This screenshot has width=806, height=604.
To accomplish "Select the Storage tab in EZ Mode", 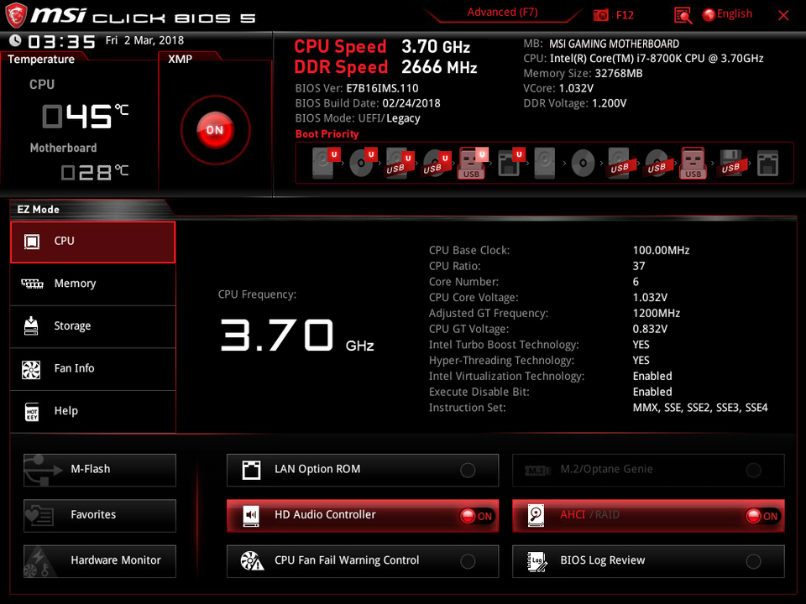I will [92, 326].
